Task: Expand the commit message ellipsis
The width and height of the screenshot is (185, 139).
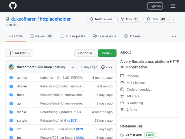Action: coord(73,67)
